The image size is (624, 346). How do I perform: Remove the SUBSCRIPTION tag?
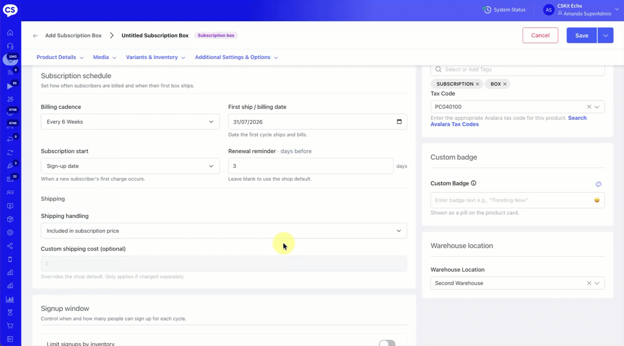click(x=478, y=84)
